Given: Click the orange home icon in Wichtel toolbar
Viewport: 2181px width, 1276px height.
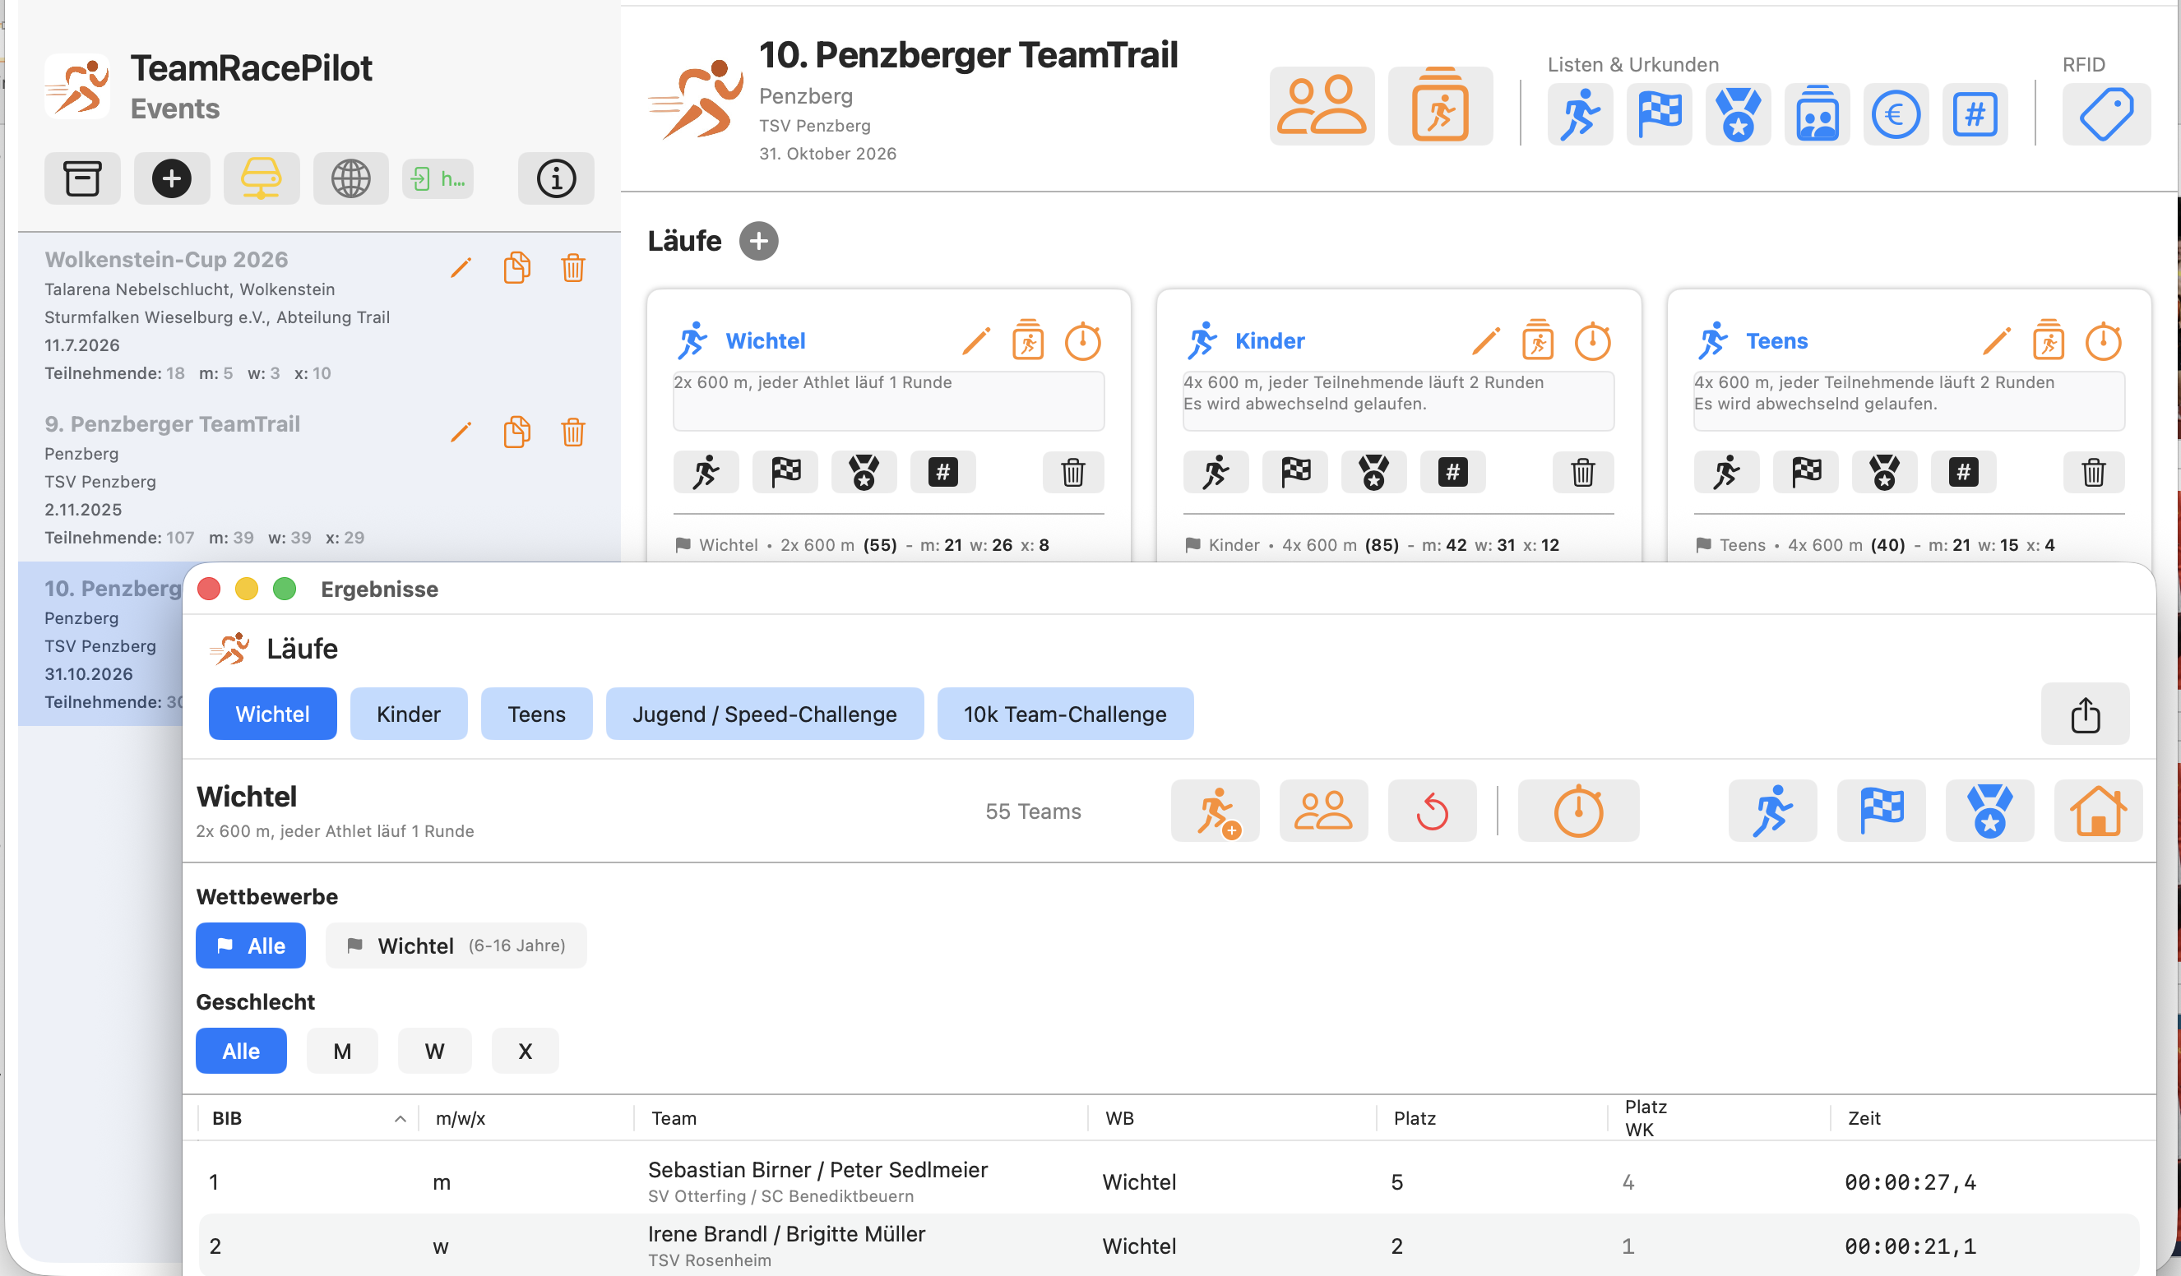Looking at the screenshot, I should [x=2098, y=811].
